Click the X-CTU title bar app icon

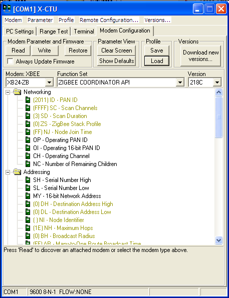(7, 9)
